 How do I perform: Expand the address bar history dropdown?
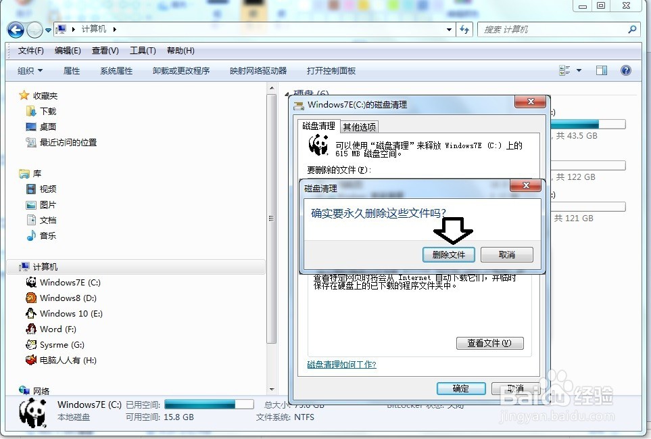click(449, 30)
